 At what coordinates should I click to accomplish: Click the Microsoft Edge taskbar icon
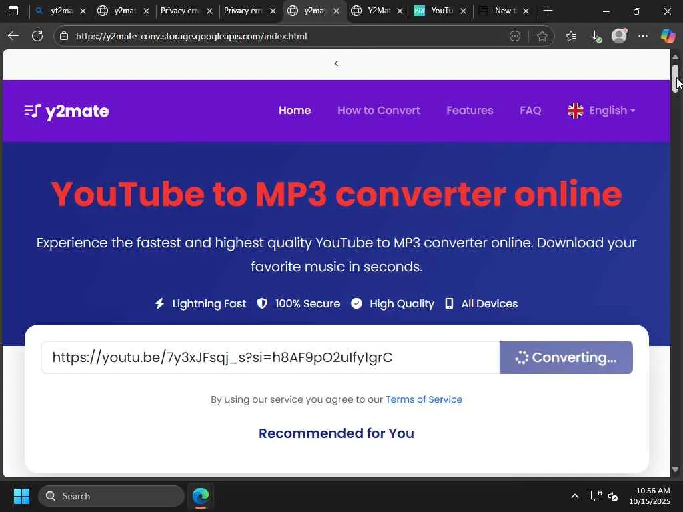(201, 496)
